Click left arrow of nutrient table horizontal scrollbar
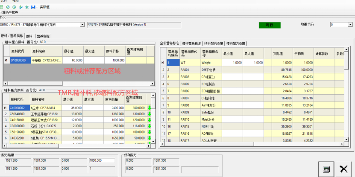 (162, 145)
